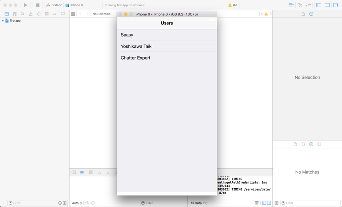Go forward in editor history
This screenshot has height=207, width=342.
tap(88, 14)
